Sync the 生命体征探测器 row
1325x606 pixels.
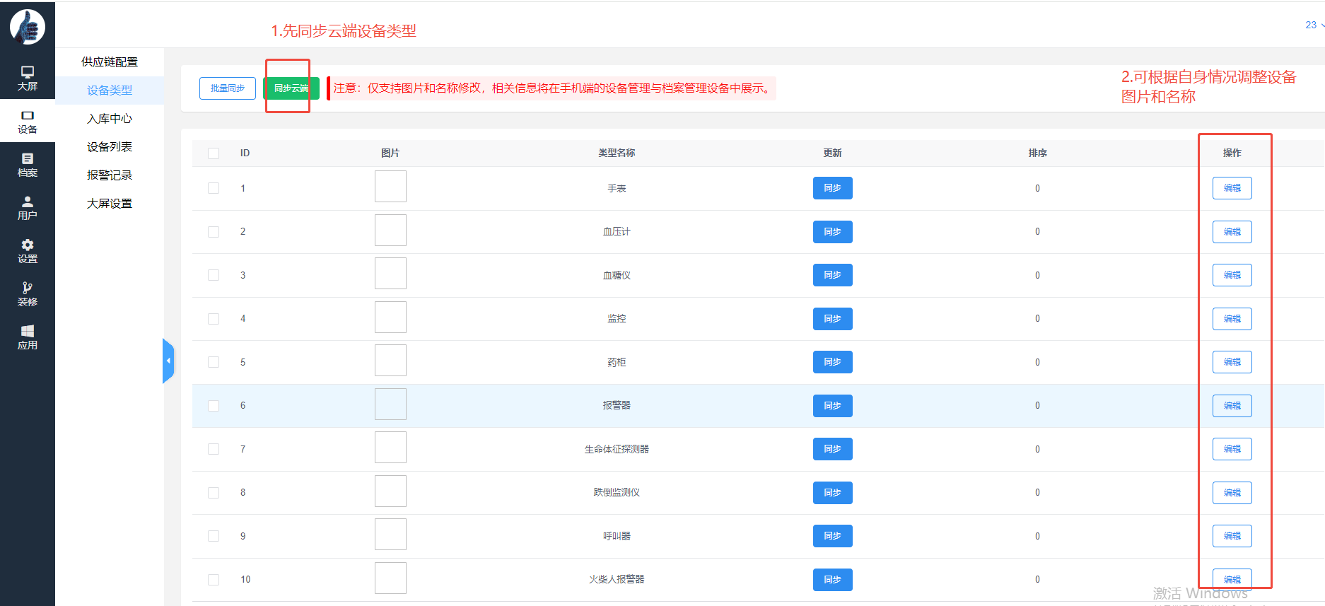832,449
